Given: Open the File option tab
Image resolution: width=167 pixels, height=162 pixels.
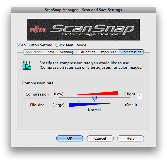Looking at the screenshot, I should tap(87, 52).
